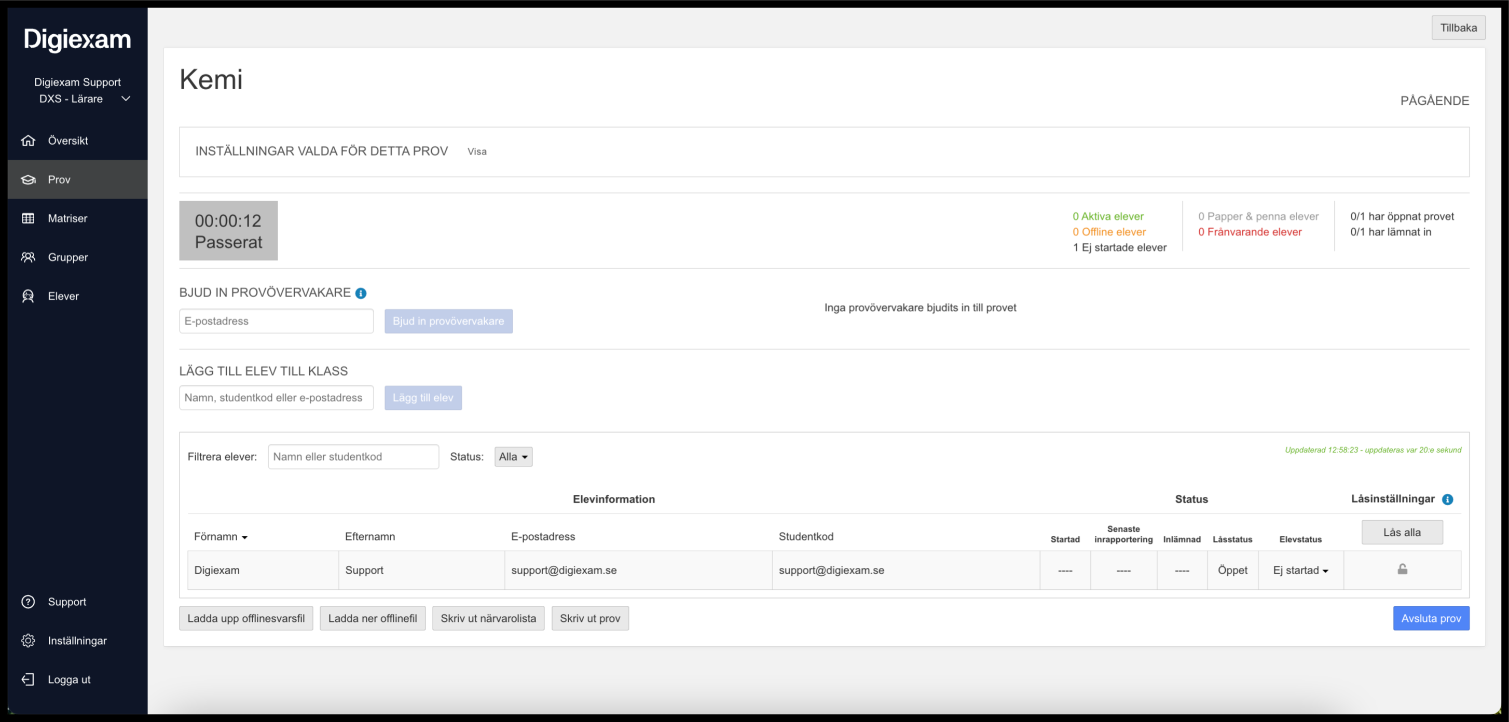Click the Skriv ut prov button
This screenshot has height=722, width=1509.
coord(590,618)
